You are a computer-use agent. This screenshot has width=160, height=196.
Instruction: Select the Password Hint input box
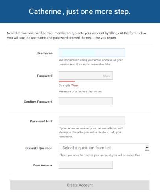[x=92, y=121]
